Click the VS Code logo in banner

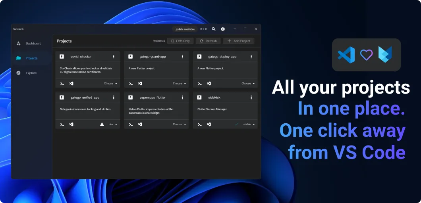346,55
